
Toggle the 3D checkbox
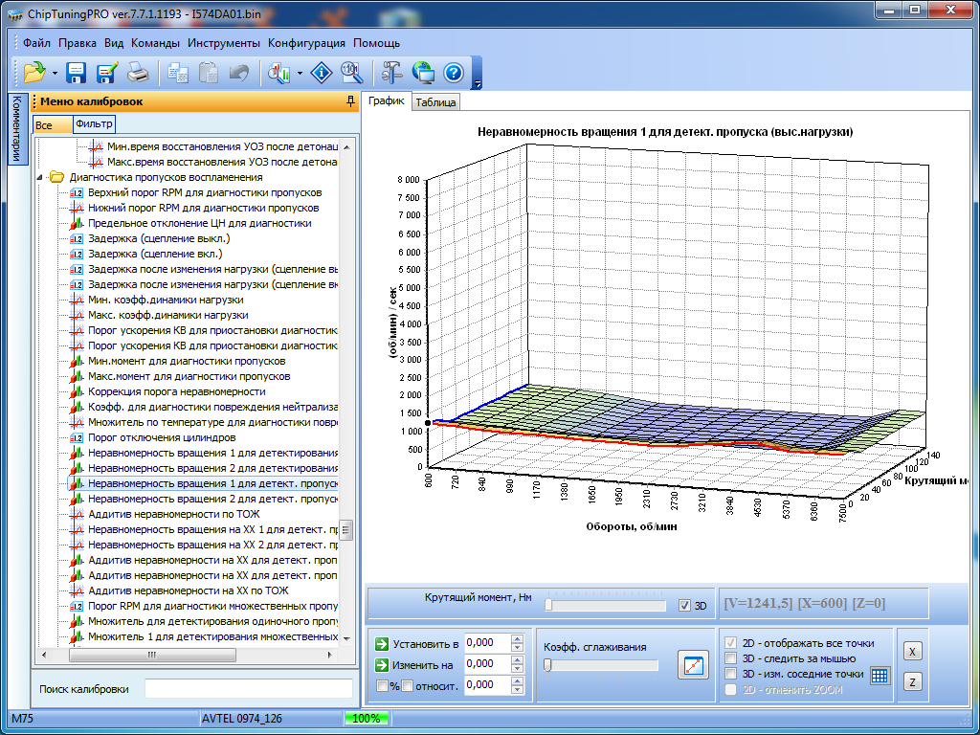tap(683, 605)
